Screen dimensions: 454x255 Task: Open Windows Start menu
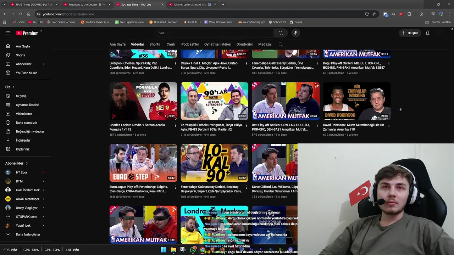tap(163, 250)
